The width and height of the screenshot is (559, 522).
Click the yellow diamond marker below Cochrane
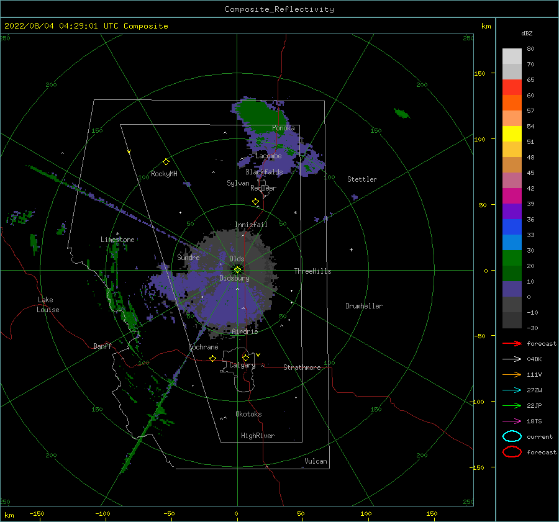click(x=212, y=358)
